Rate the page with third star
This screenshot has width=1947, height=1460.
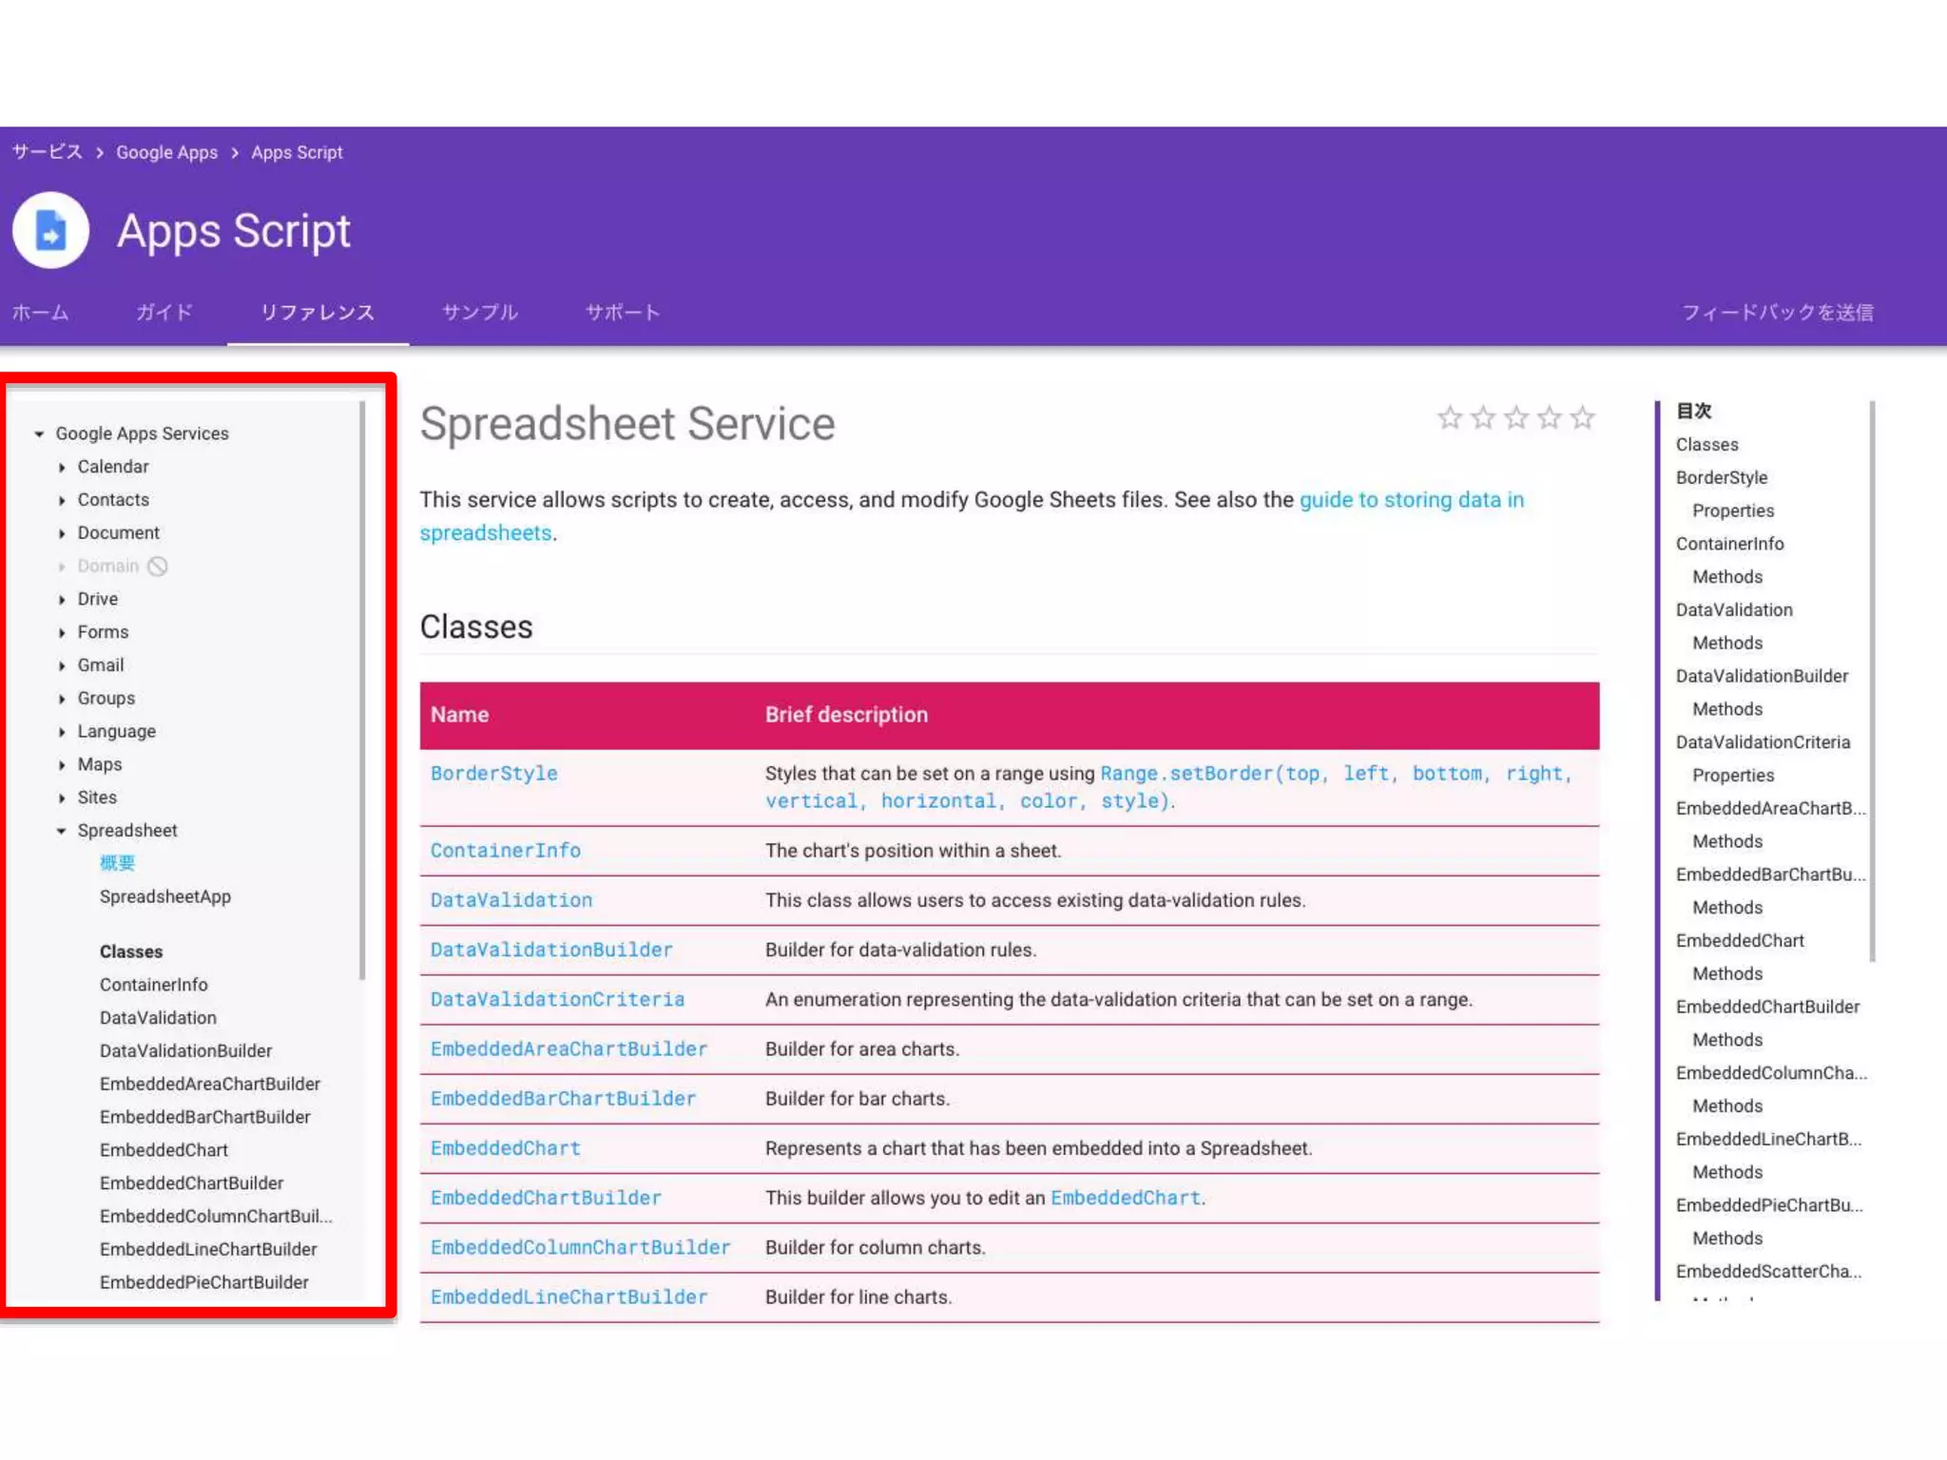1516,418
